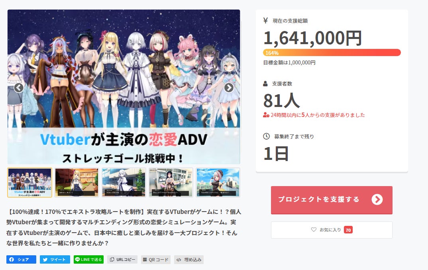The height and width of the screenshot is (270, 428).
Task: Share project via Facebook シェア button
Action: click(x=21, y=259)
